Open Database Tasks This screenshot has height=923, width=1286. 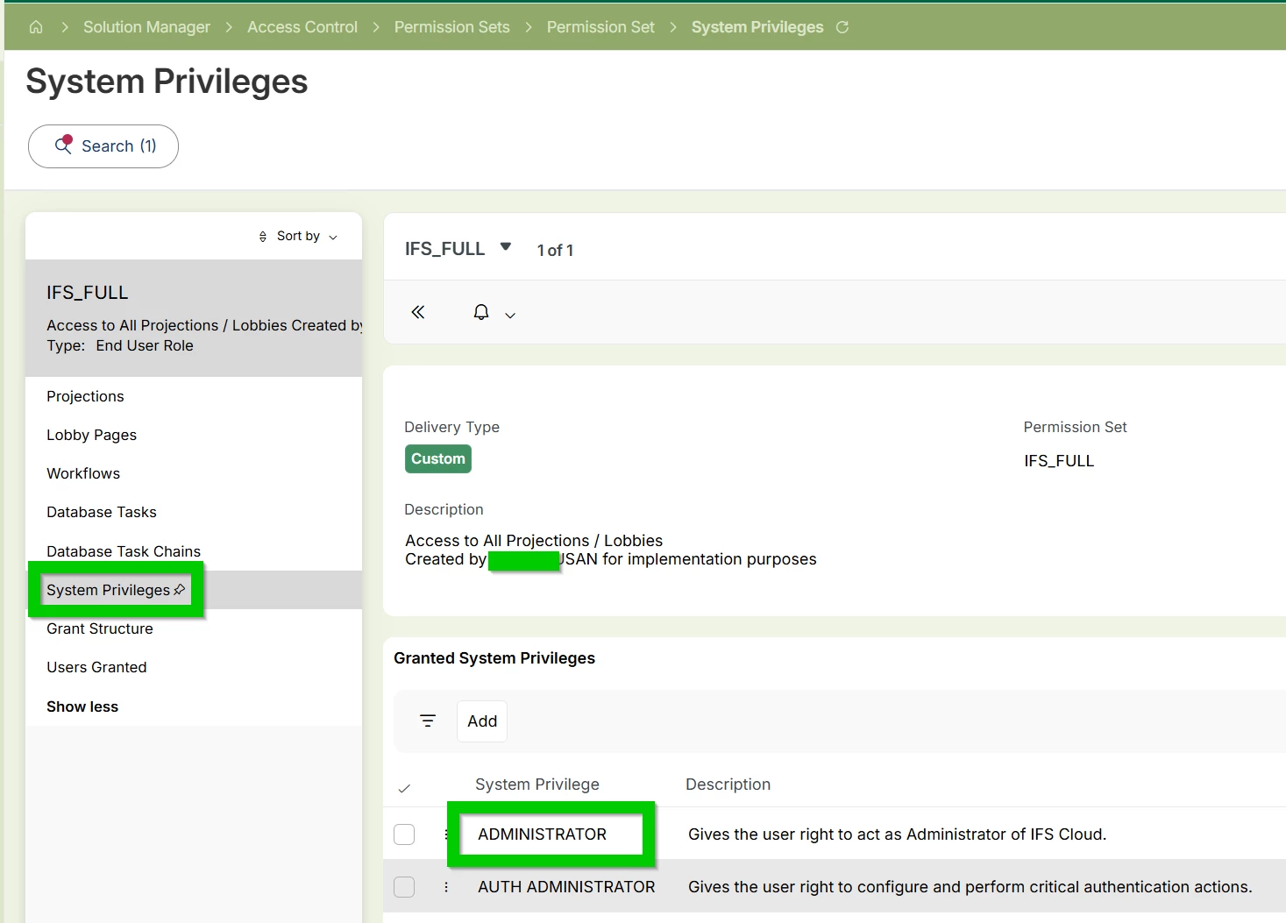pos(102,512)
